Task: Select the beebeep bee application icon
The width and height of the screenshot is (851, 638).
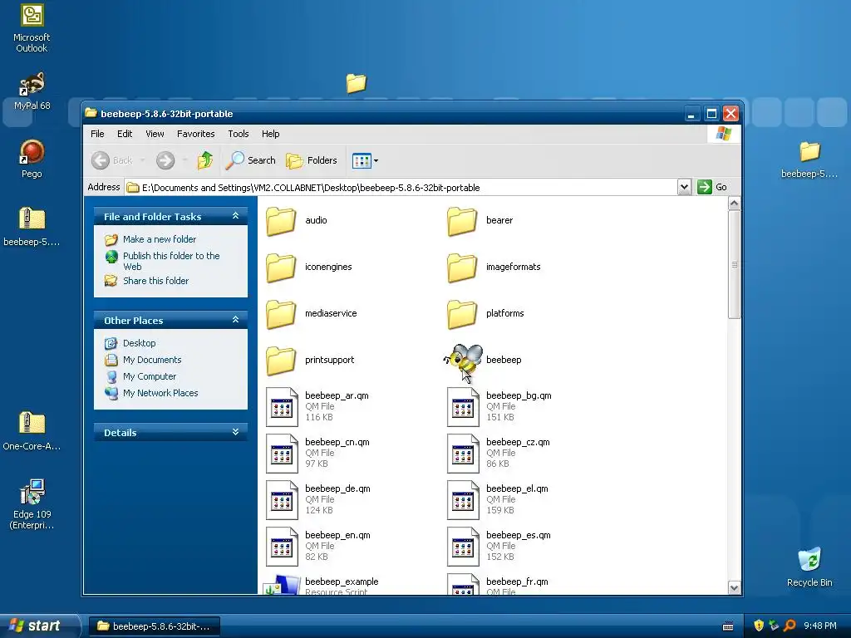Action: coord(463,361)
